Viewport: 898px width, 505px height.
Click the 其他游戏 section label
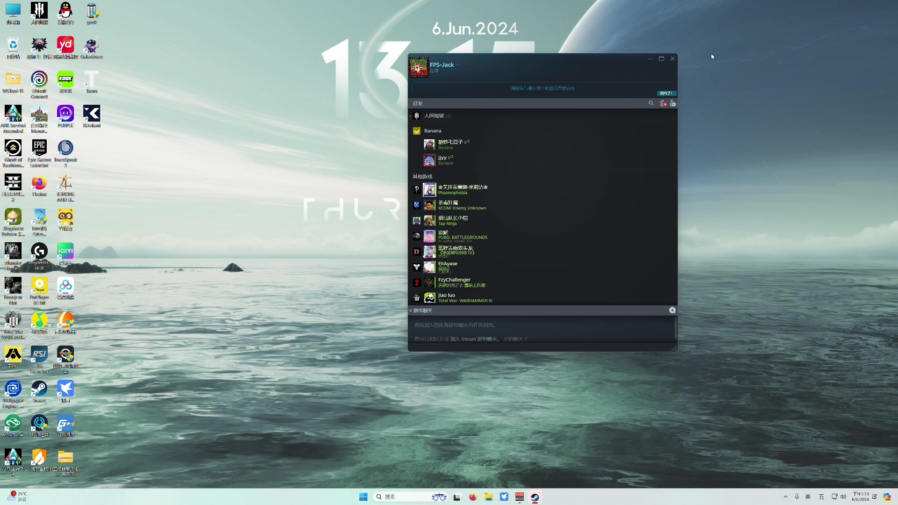(x=422, y=176)
